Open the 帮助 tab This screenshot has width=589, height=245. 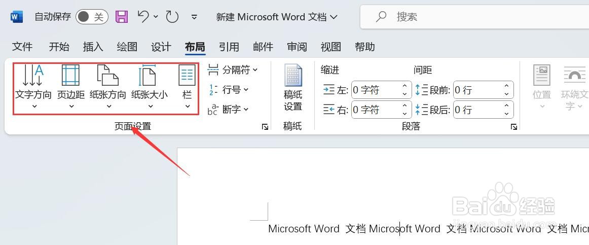pyautogui.click(x=365, y=47)
